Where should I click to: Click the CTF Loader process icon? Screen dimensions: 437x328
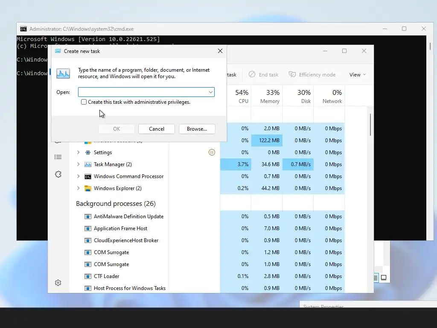pos(88,276)
